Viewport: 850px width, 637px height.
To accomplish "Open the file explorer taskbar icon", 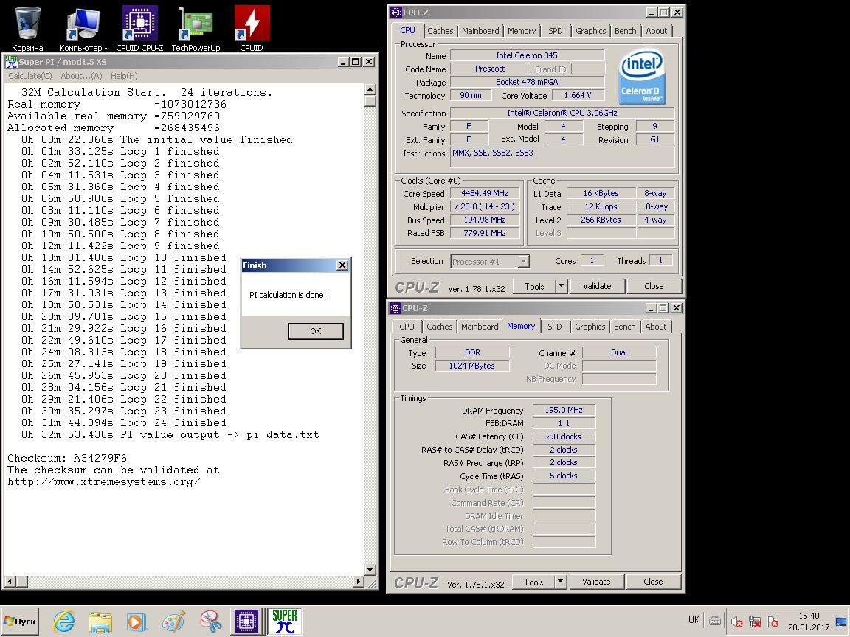I will (x=100, y=621).
